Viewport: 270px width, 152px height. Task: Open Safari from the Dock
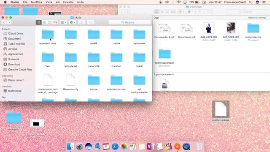click(x=115, y=147)
